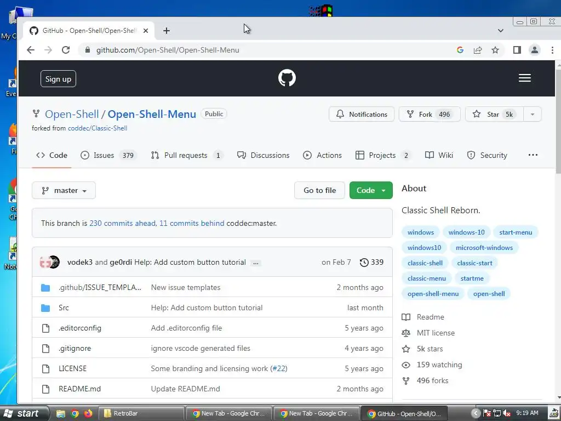The width and height of the screenshot is (561, 421).
Task: Click the commit history clock icon 339
Action: click(371, 263)
